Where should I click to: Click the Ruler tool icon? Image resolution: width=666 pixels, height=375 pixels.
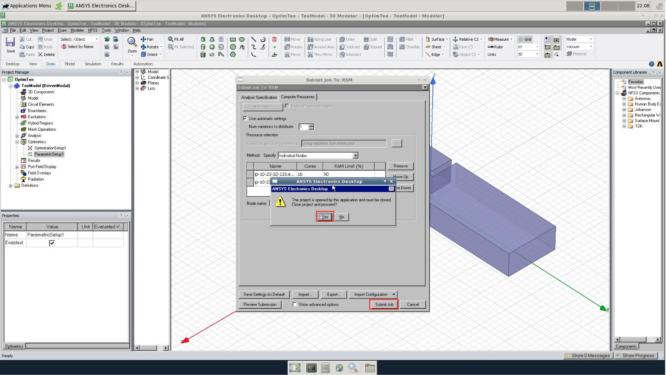pyautogui.click(x=491, y=47)
